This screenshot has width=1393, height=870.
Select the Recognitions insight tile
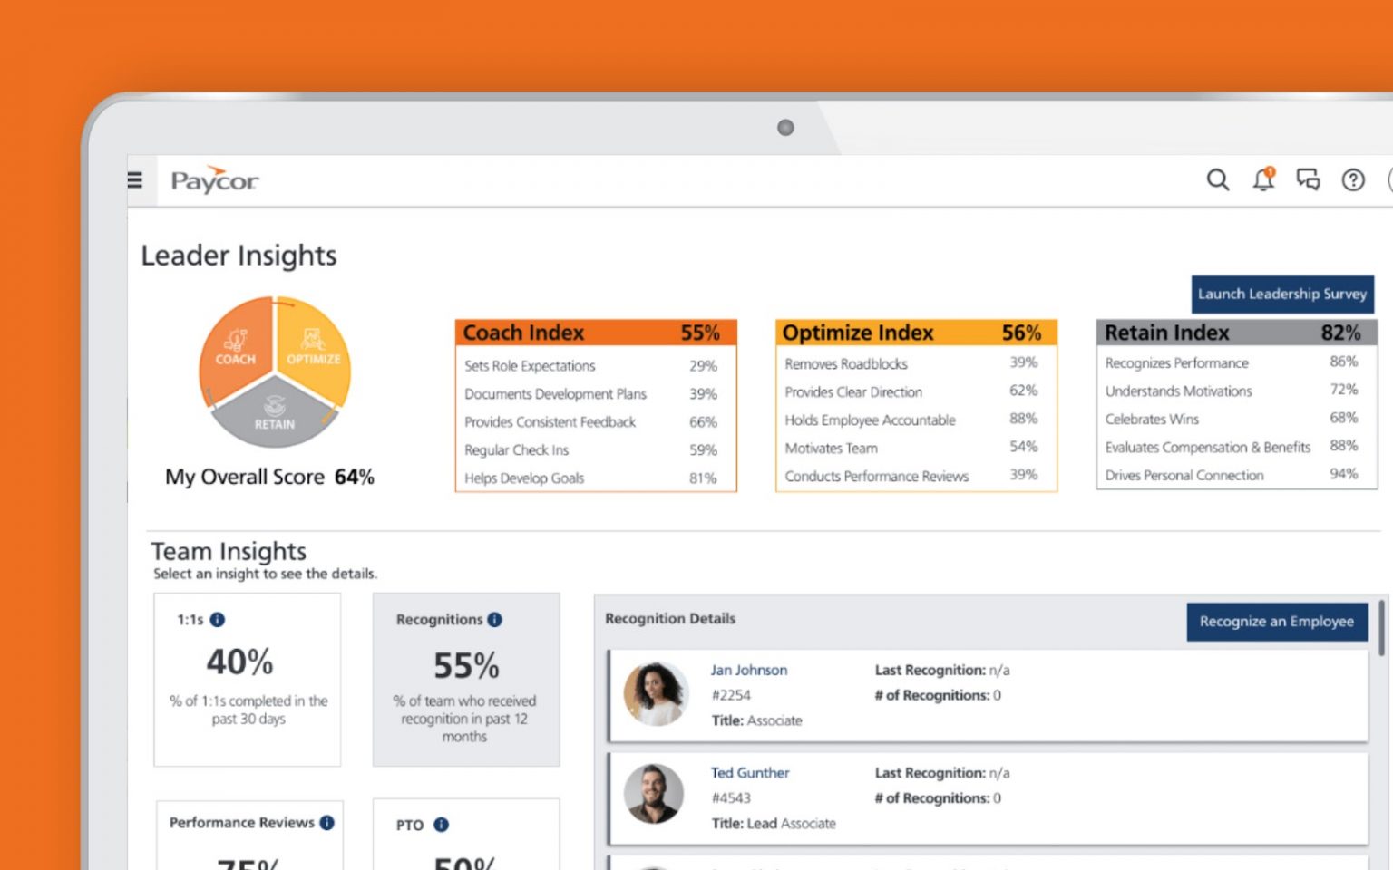pyautogui.click(x=465, y=680)
